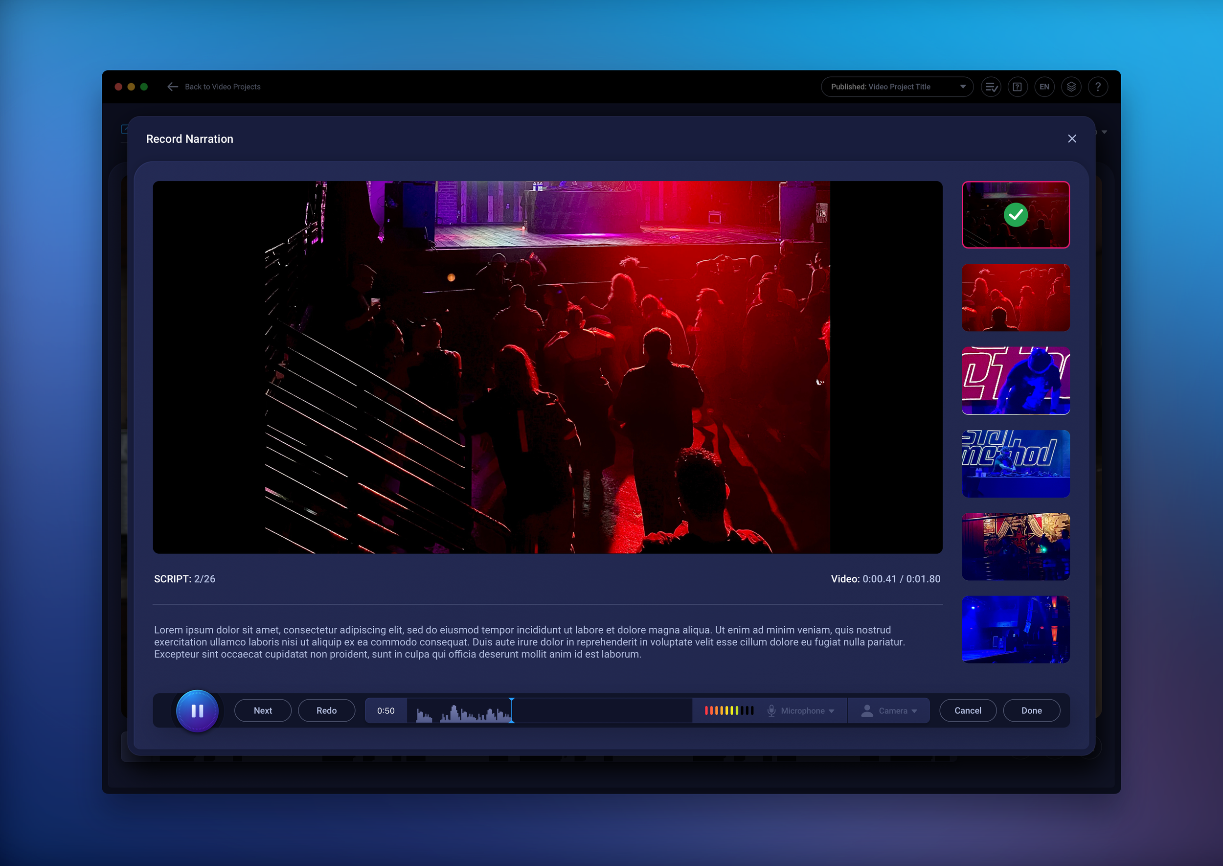Click the waveform playhead marker

click(512, 710)
